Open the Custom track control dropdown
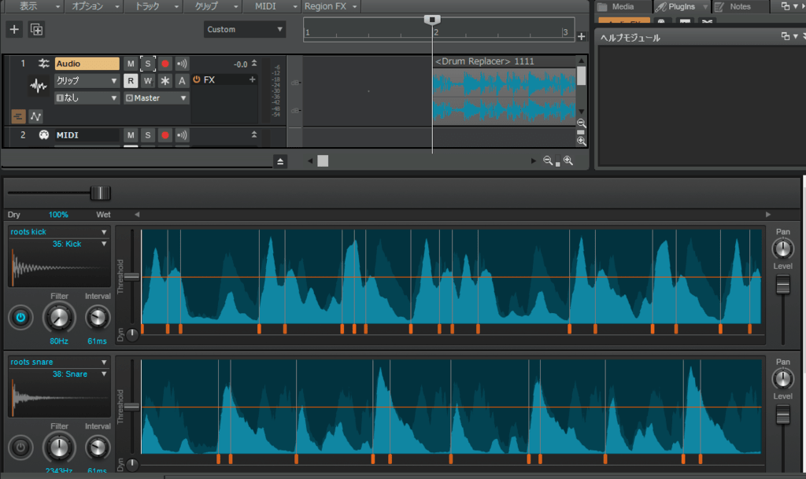Screen dimensions: 806x479 tap(245, 29)
